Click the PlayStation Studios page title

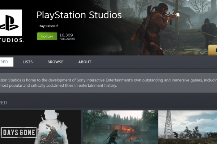[79, 15]
